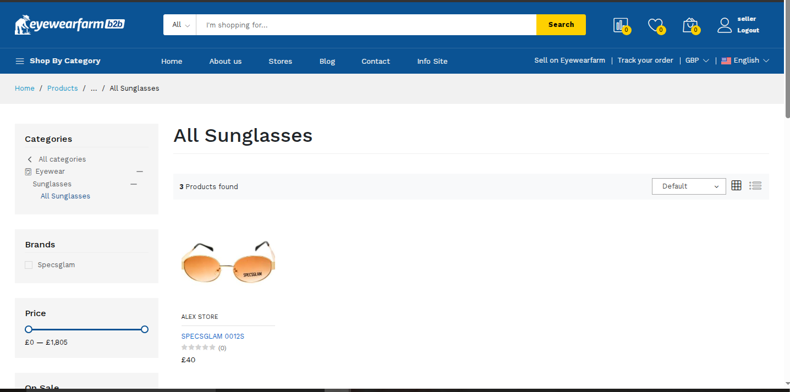This screenshot has height=392, width=790.
Task: Click the maximum price slider handle
Action: click(145, 329)
